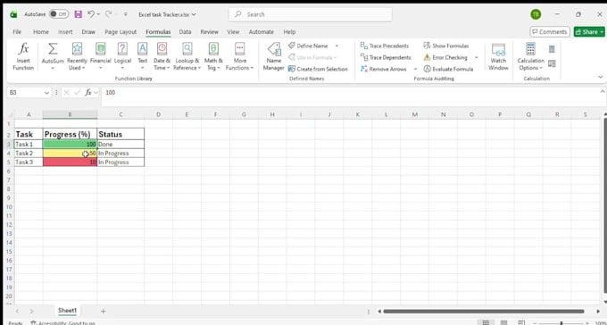Switch to the Page Layout tab
The image size is (607, 325).
coord(121,32)
